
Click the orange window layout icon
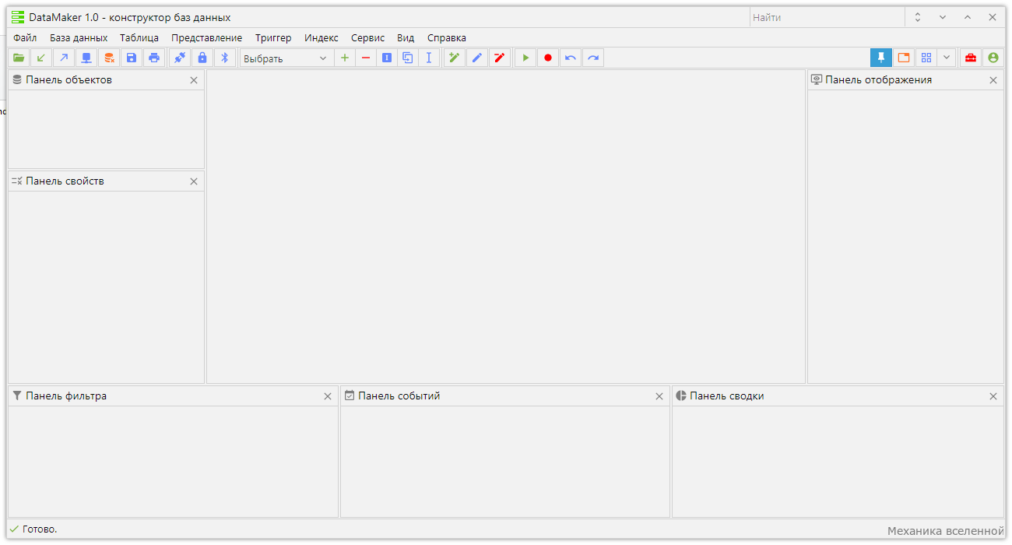pos(904,58)
